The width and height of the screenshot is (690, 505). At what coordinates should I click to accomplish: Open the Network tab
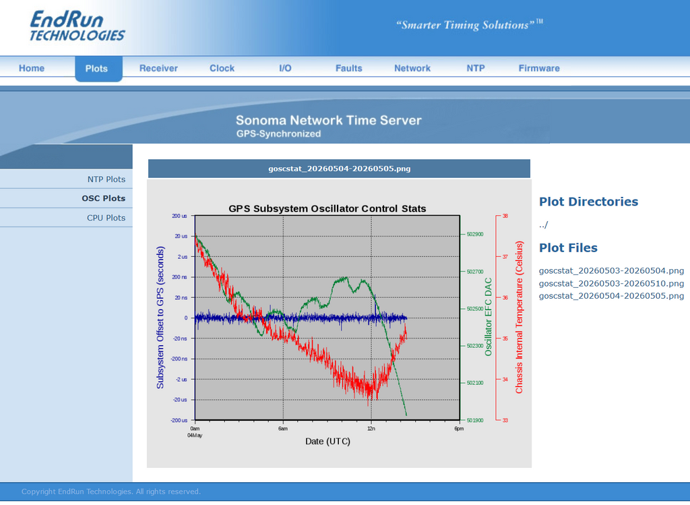click(x=412, y=68)
